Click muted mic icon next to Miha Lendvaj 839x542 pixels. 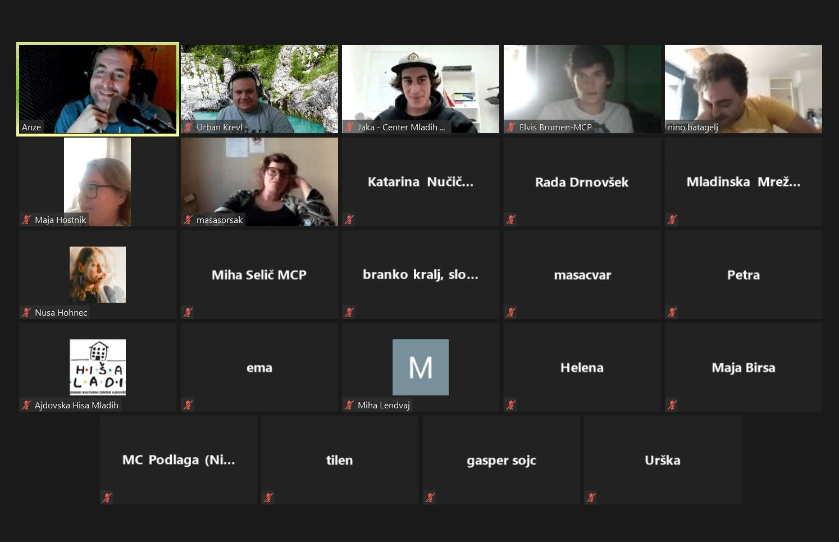349,405
